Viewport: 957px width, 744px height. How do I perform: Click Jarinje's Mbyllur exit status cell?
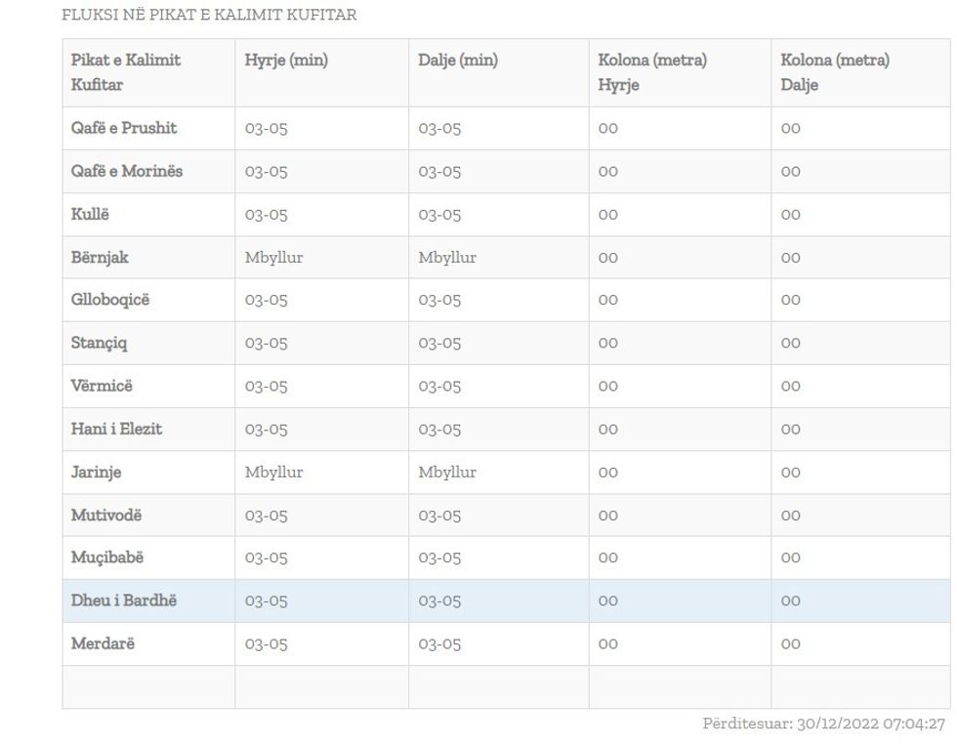pyautogui.click(x=447, y=473)
